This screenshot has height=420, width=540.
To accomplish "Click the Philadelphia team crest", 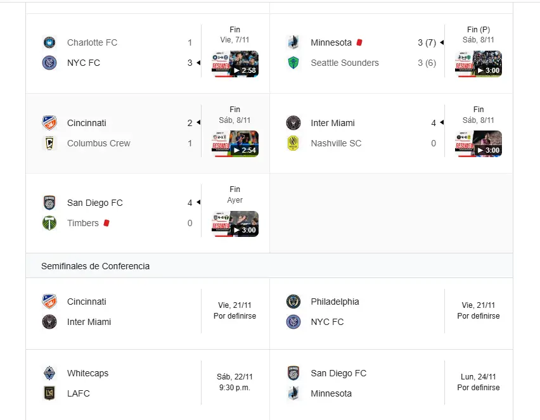I will point(293,302).
